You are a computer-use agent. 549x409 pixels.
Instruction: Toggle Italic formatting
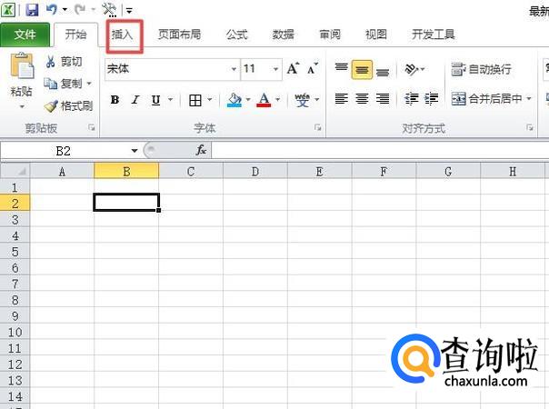(x=135, y=100)
